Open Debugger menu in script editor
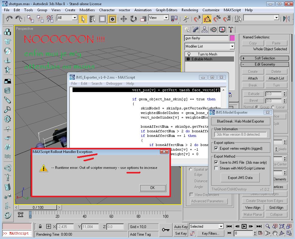The height and width of the screenshot is (239, 295). coord(114,83)
